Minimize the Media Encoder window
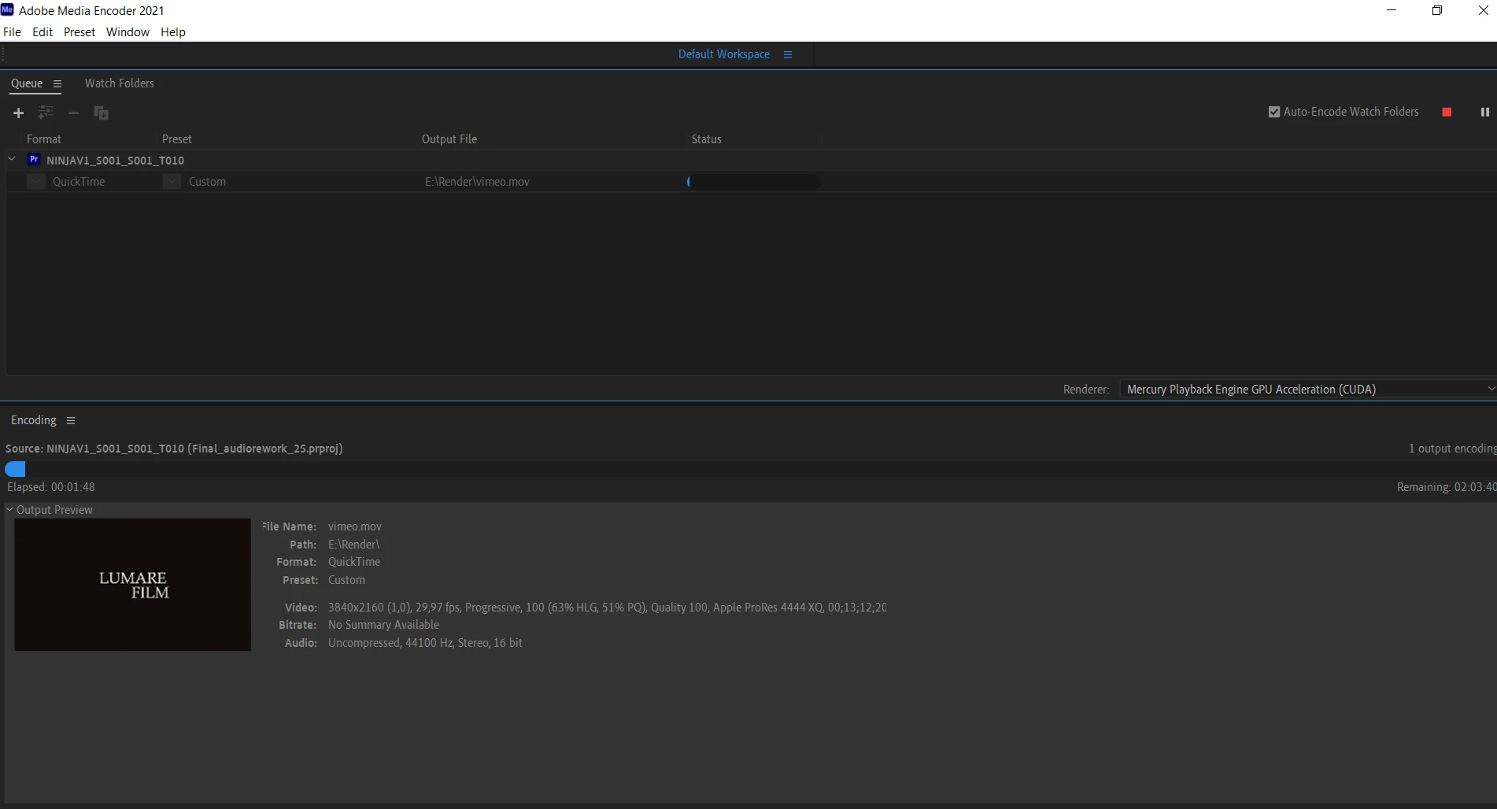The height and width of the screenshot is (809, 1497). click(x=1392, y=10)
